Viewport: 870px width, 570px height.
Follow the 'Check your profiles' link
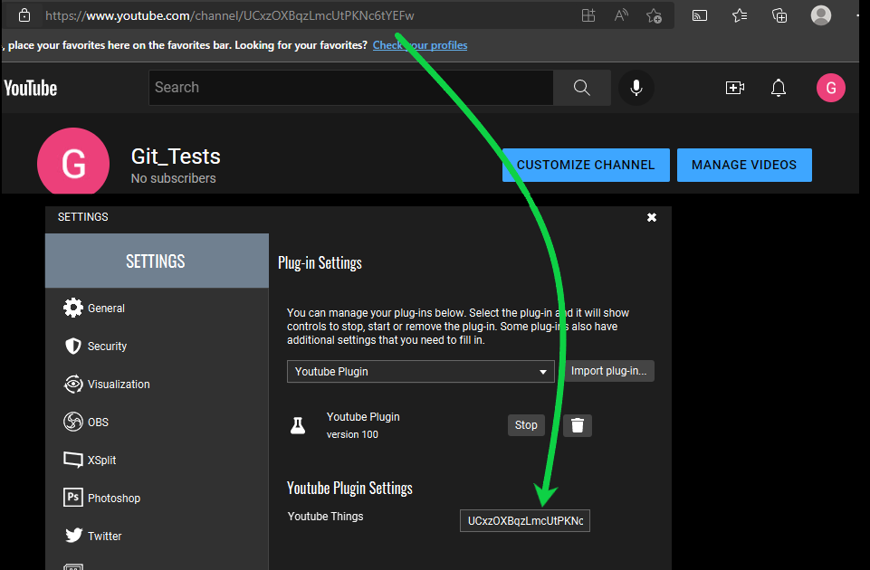click(x=420, y=45)
